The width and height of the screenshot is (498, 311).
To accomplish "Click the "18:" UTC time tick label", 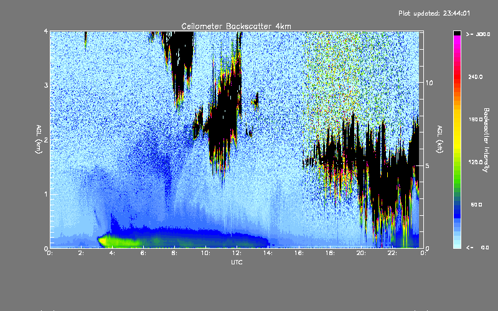I will point(330,253).
